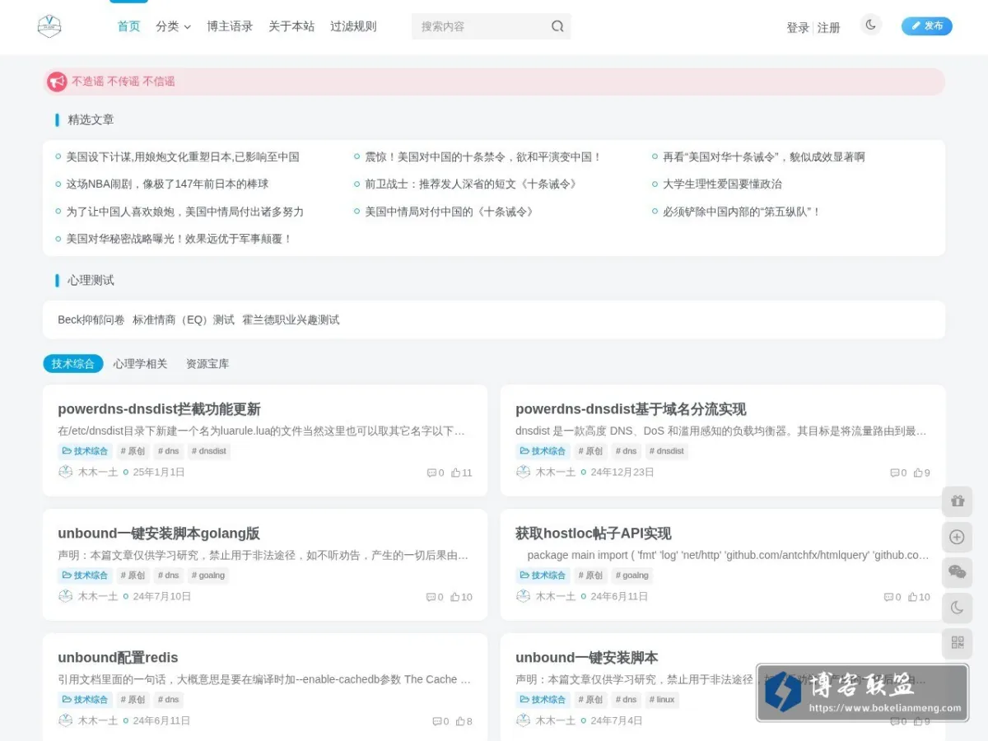988x741 pixels.
Task: Click the 注册 link
Action: (x=829, y=28)
